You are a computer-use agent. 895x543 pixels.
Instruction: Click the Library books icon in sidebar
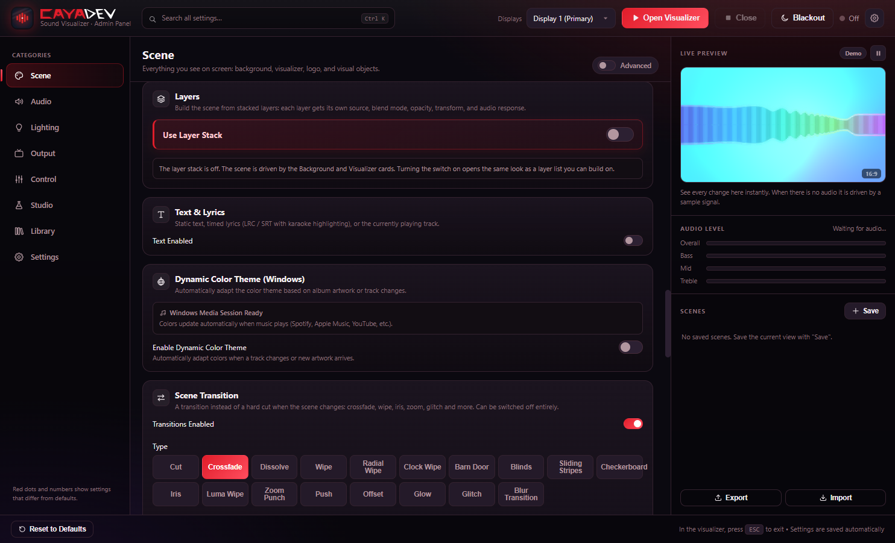click(x=19, y=231)
